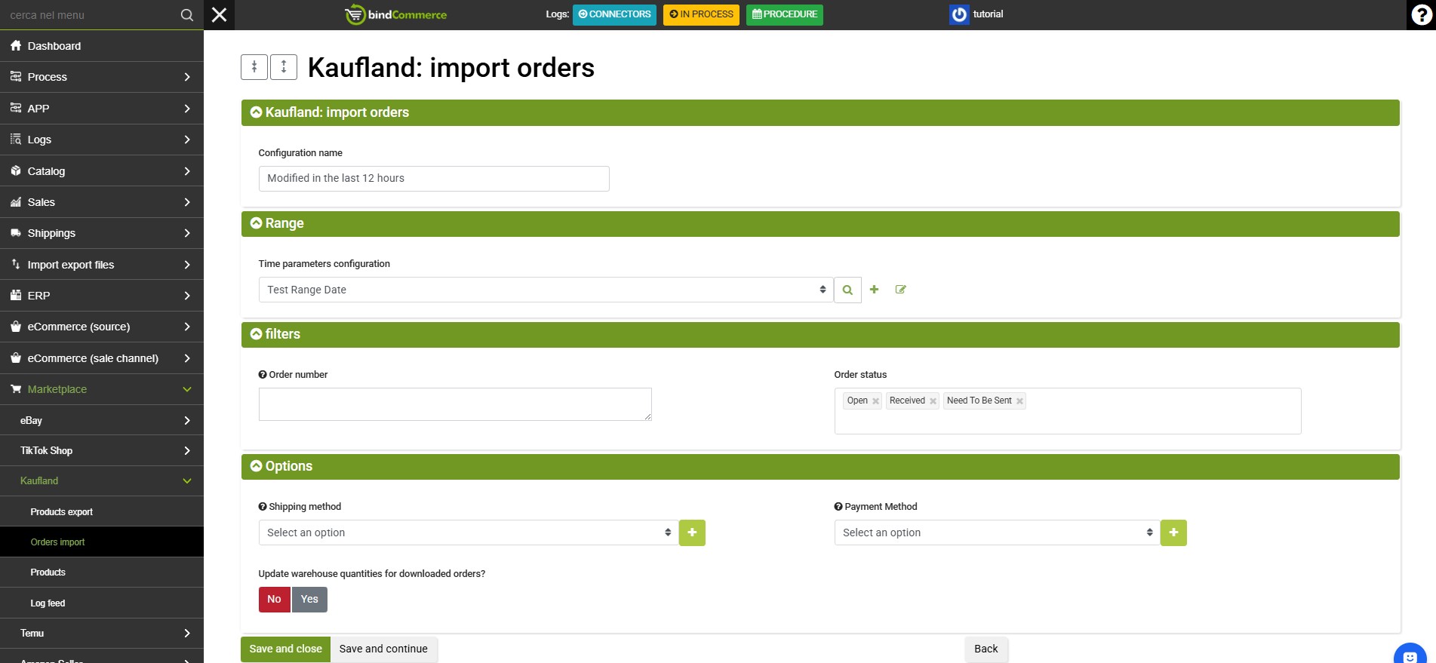Close the sidebar with the X icon
The width and height of the screenshot is (1436, 663).
point(220,15)
